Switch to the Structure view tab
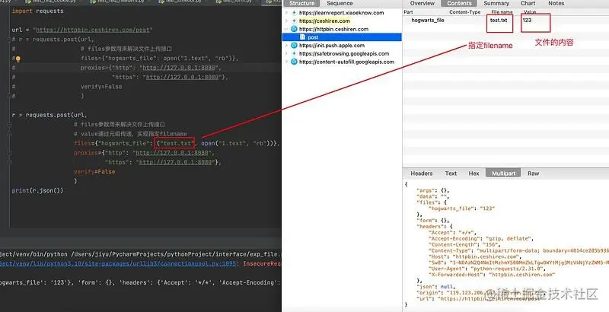 tap(301, 3)
